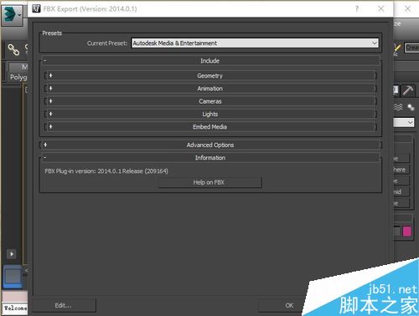Click the Help on FBX button
419x316 pixels.
pos(210,182)
